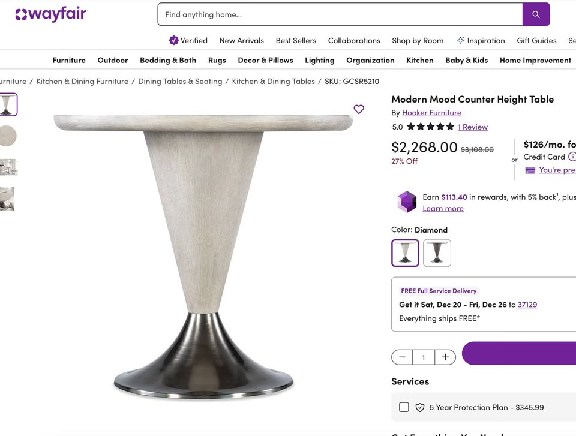Open the rewards Learn more link
Screen dimensions: 576x436
click(x=443, y=208)
